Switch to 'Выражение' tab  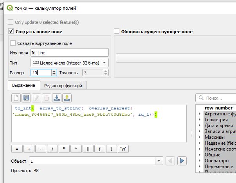click(23, 85)
